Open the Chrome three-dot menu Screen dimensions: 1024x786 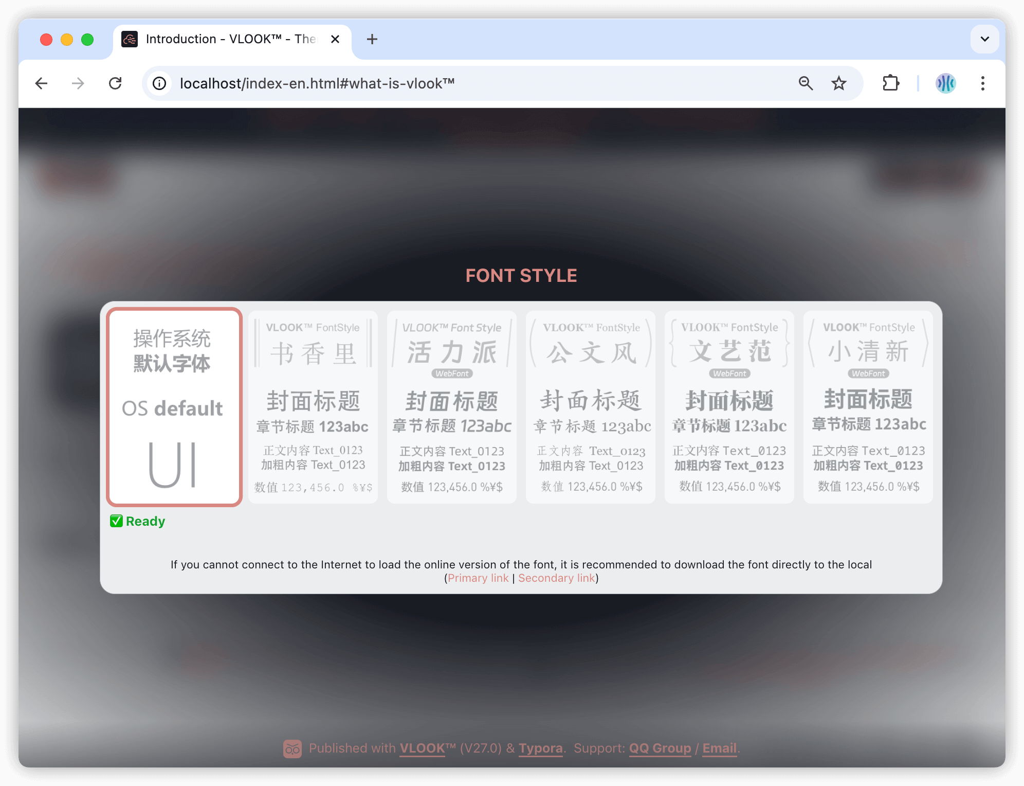click(x=982, y=83)
